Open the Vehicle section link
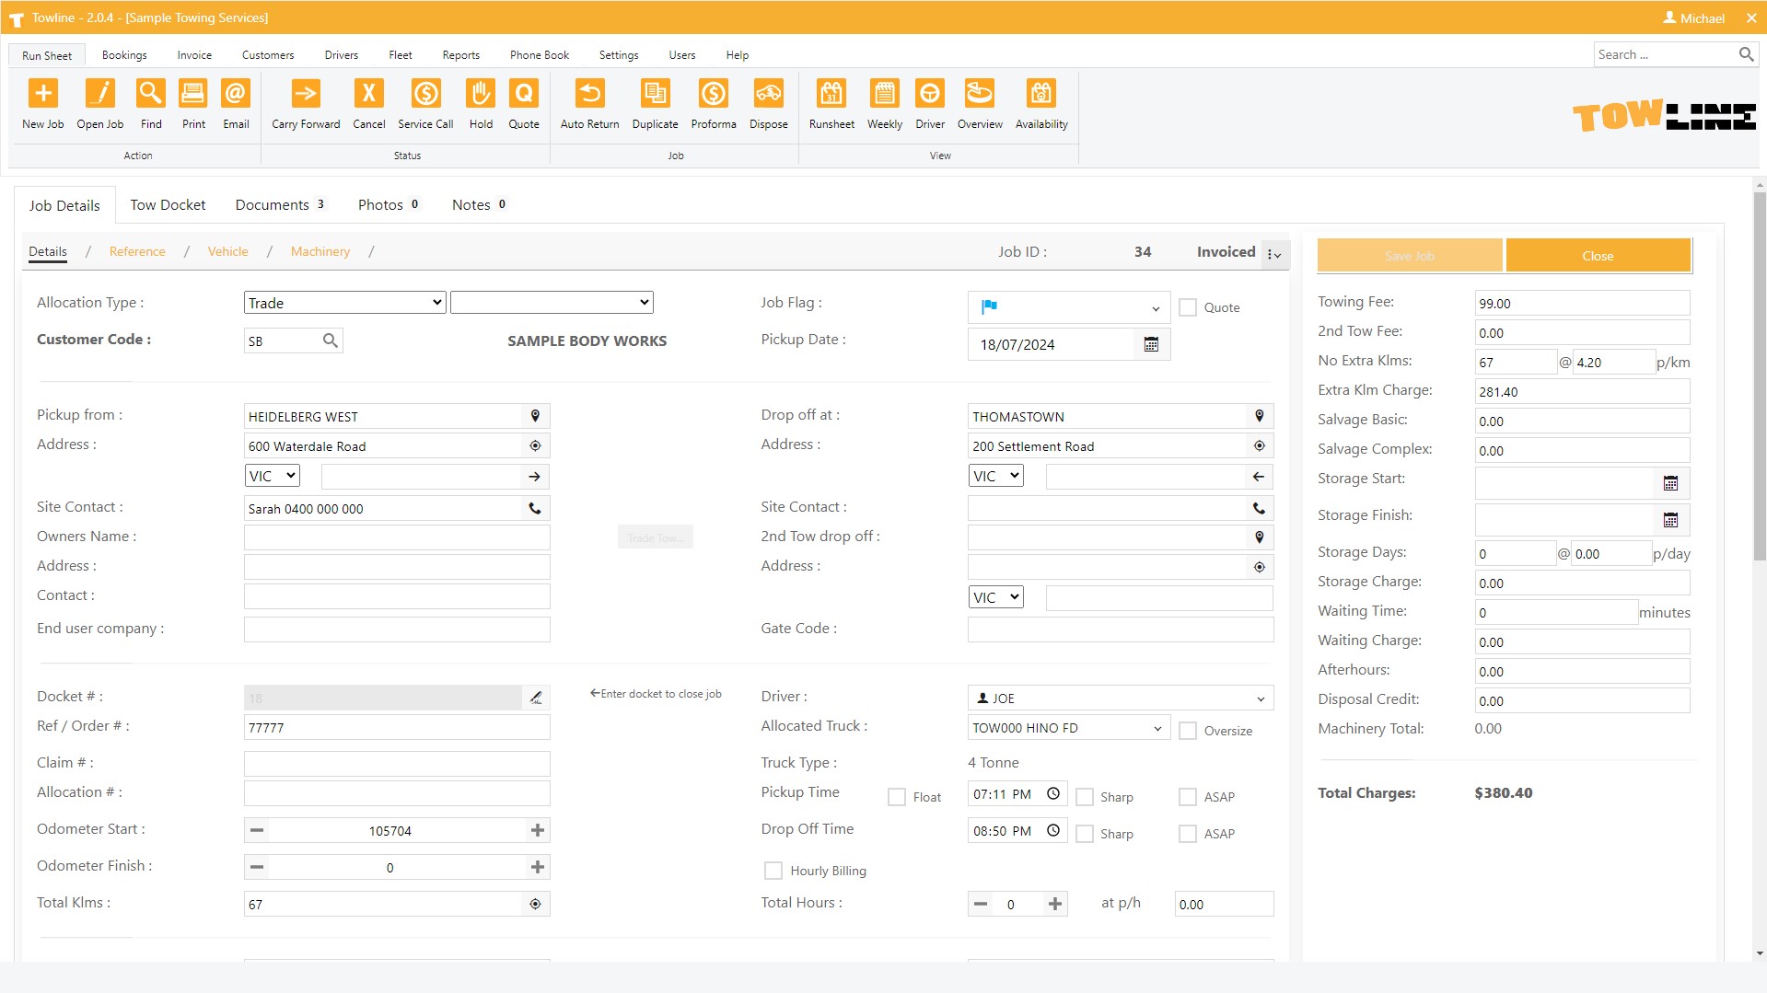 point(227,251)
